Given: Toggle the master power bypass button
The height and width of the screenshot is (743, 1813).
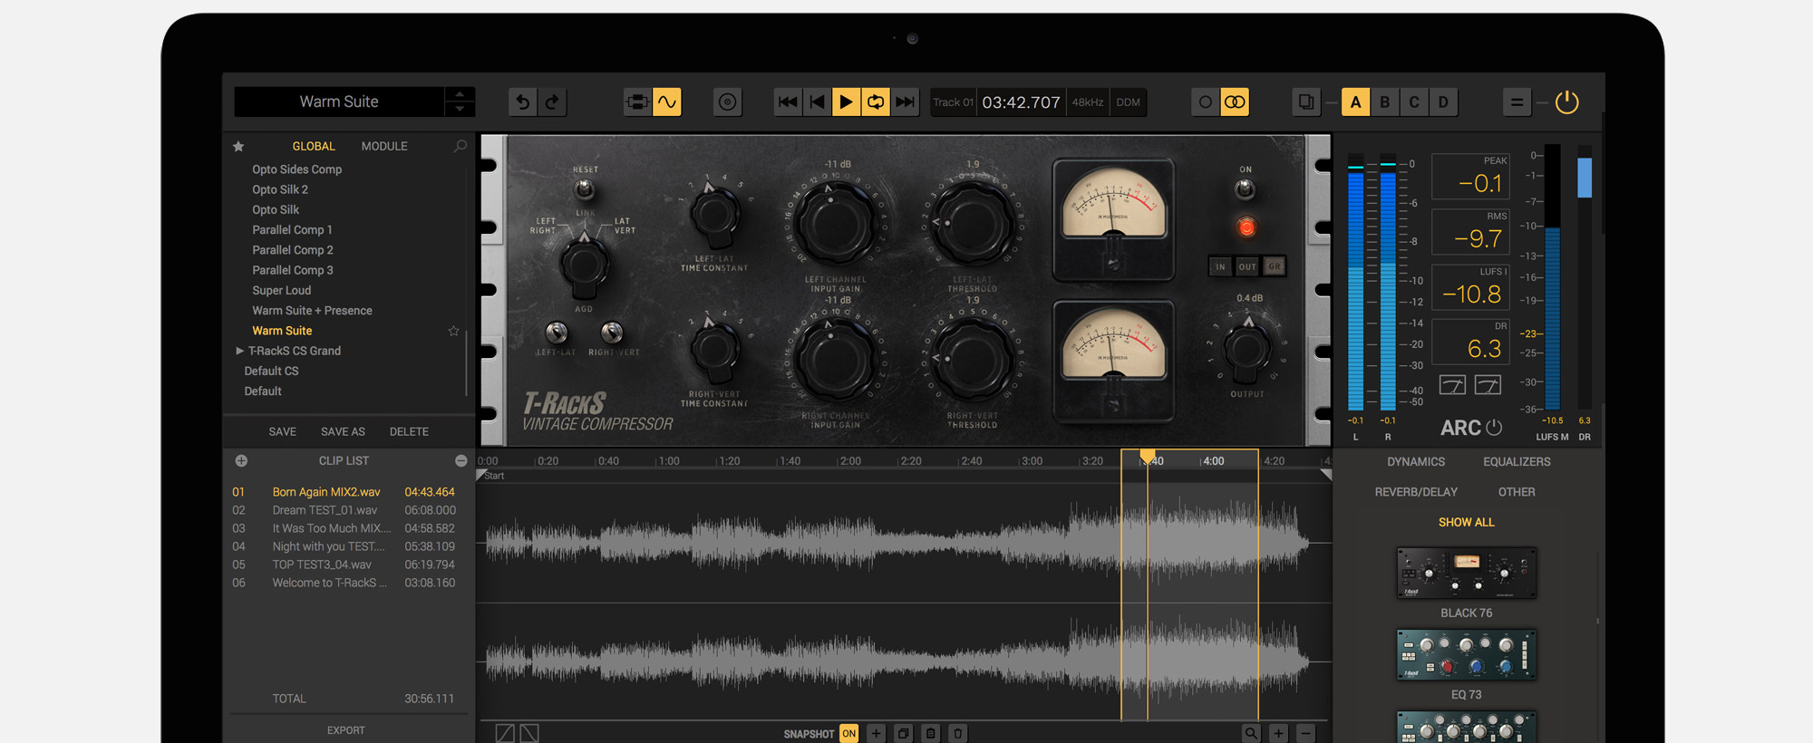Looking at the screenshot, I should (x=1567, y=102).
